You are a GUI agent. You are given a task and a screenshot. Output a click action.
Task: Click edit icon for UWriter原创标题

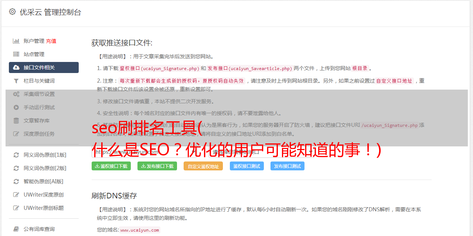(16, 208)
